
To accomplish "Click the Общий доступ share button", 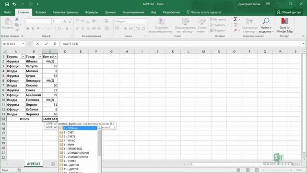I will [x=289, y=12].
